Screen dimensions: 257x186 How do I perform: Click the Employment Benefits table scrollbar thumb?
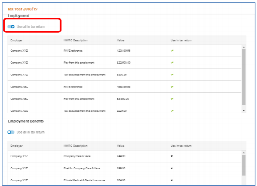[244, 165]
